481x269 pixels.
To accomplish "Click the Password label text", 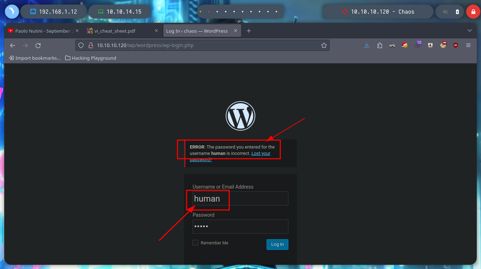I will [x=204, y=215].
